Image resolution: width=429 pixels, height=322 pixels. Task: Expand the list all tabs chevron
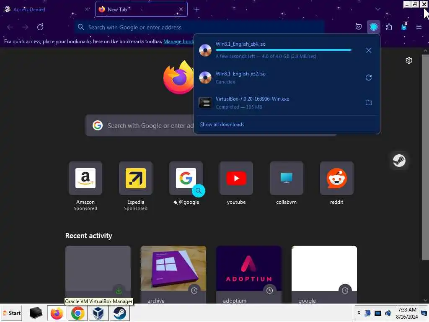point(377,9)
